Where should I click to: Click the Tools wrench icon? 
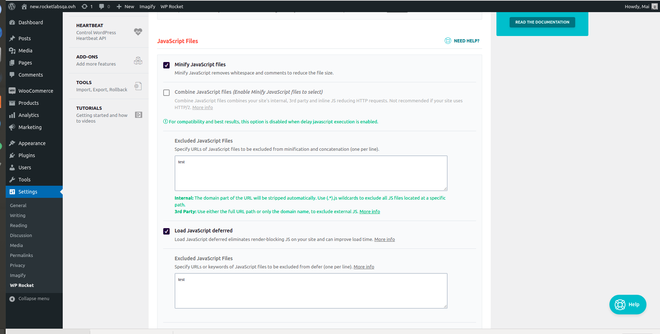click(12, 180)
